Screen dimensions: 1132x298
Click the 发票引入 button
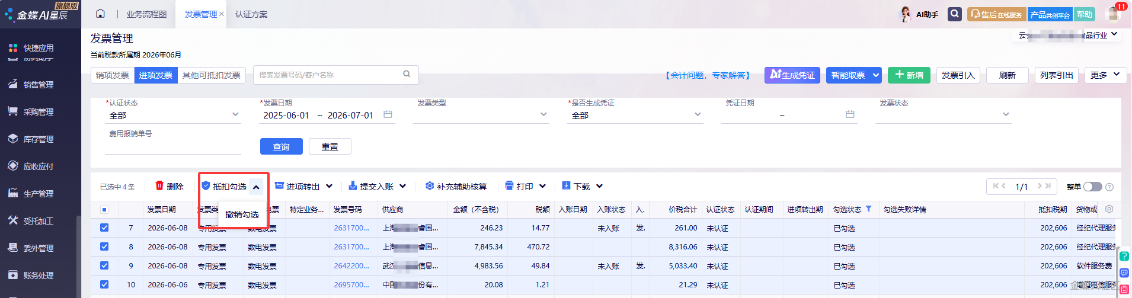click(958, 75)
